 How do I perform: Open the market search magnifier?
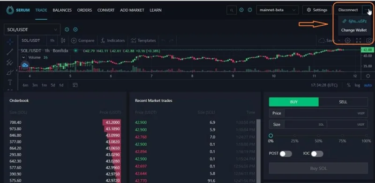click(x=231, y=10)
